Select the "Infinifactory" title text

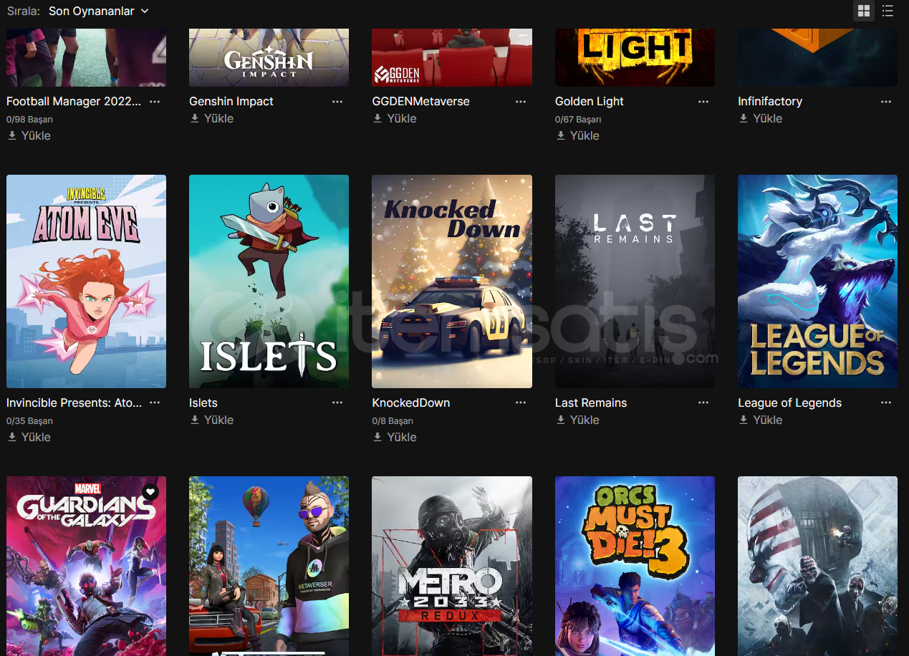[770, 102]
